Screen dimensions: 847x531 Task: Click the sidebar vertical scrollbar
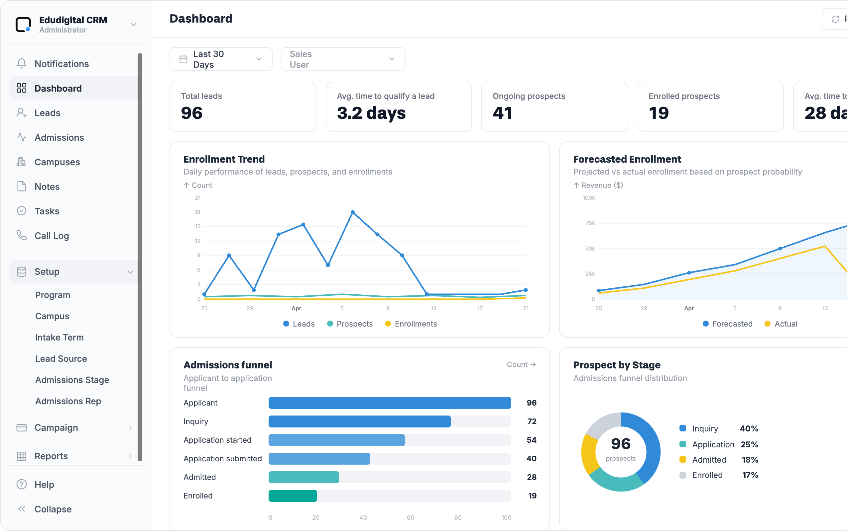[140, 257]
